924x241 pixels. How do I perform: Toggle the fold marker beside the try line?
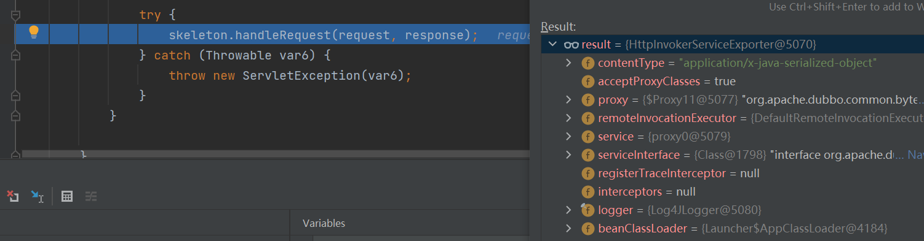pos(16,14)
